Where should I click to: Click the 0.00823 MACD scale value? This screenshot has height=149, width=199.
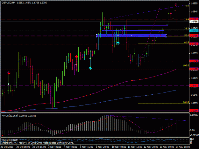coord(194,115)
